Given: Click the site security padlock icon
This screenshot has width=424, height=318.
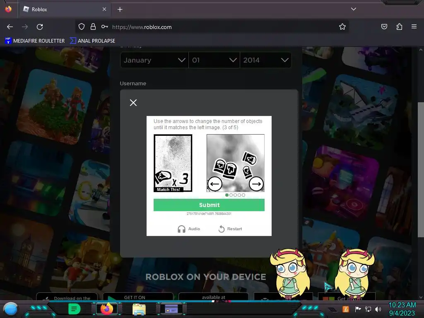Looking at the screenshot, I should [x=93, y=27].
